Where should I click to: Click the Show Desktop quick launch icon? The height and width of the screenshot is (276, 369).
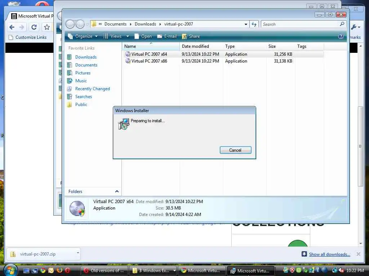point(26,271)
